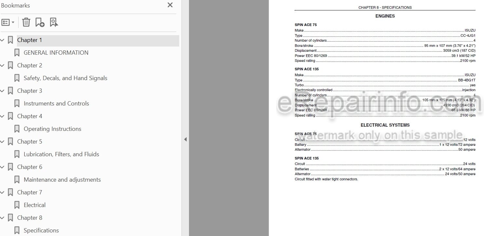
Task: Click the bookmark icon beside Chapter 7
Action: [10, 192]
